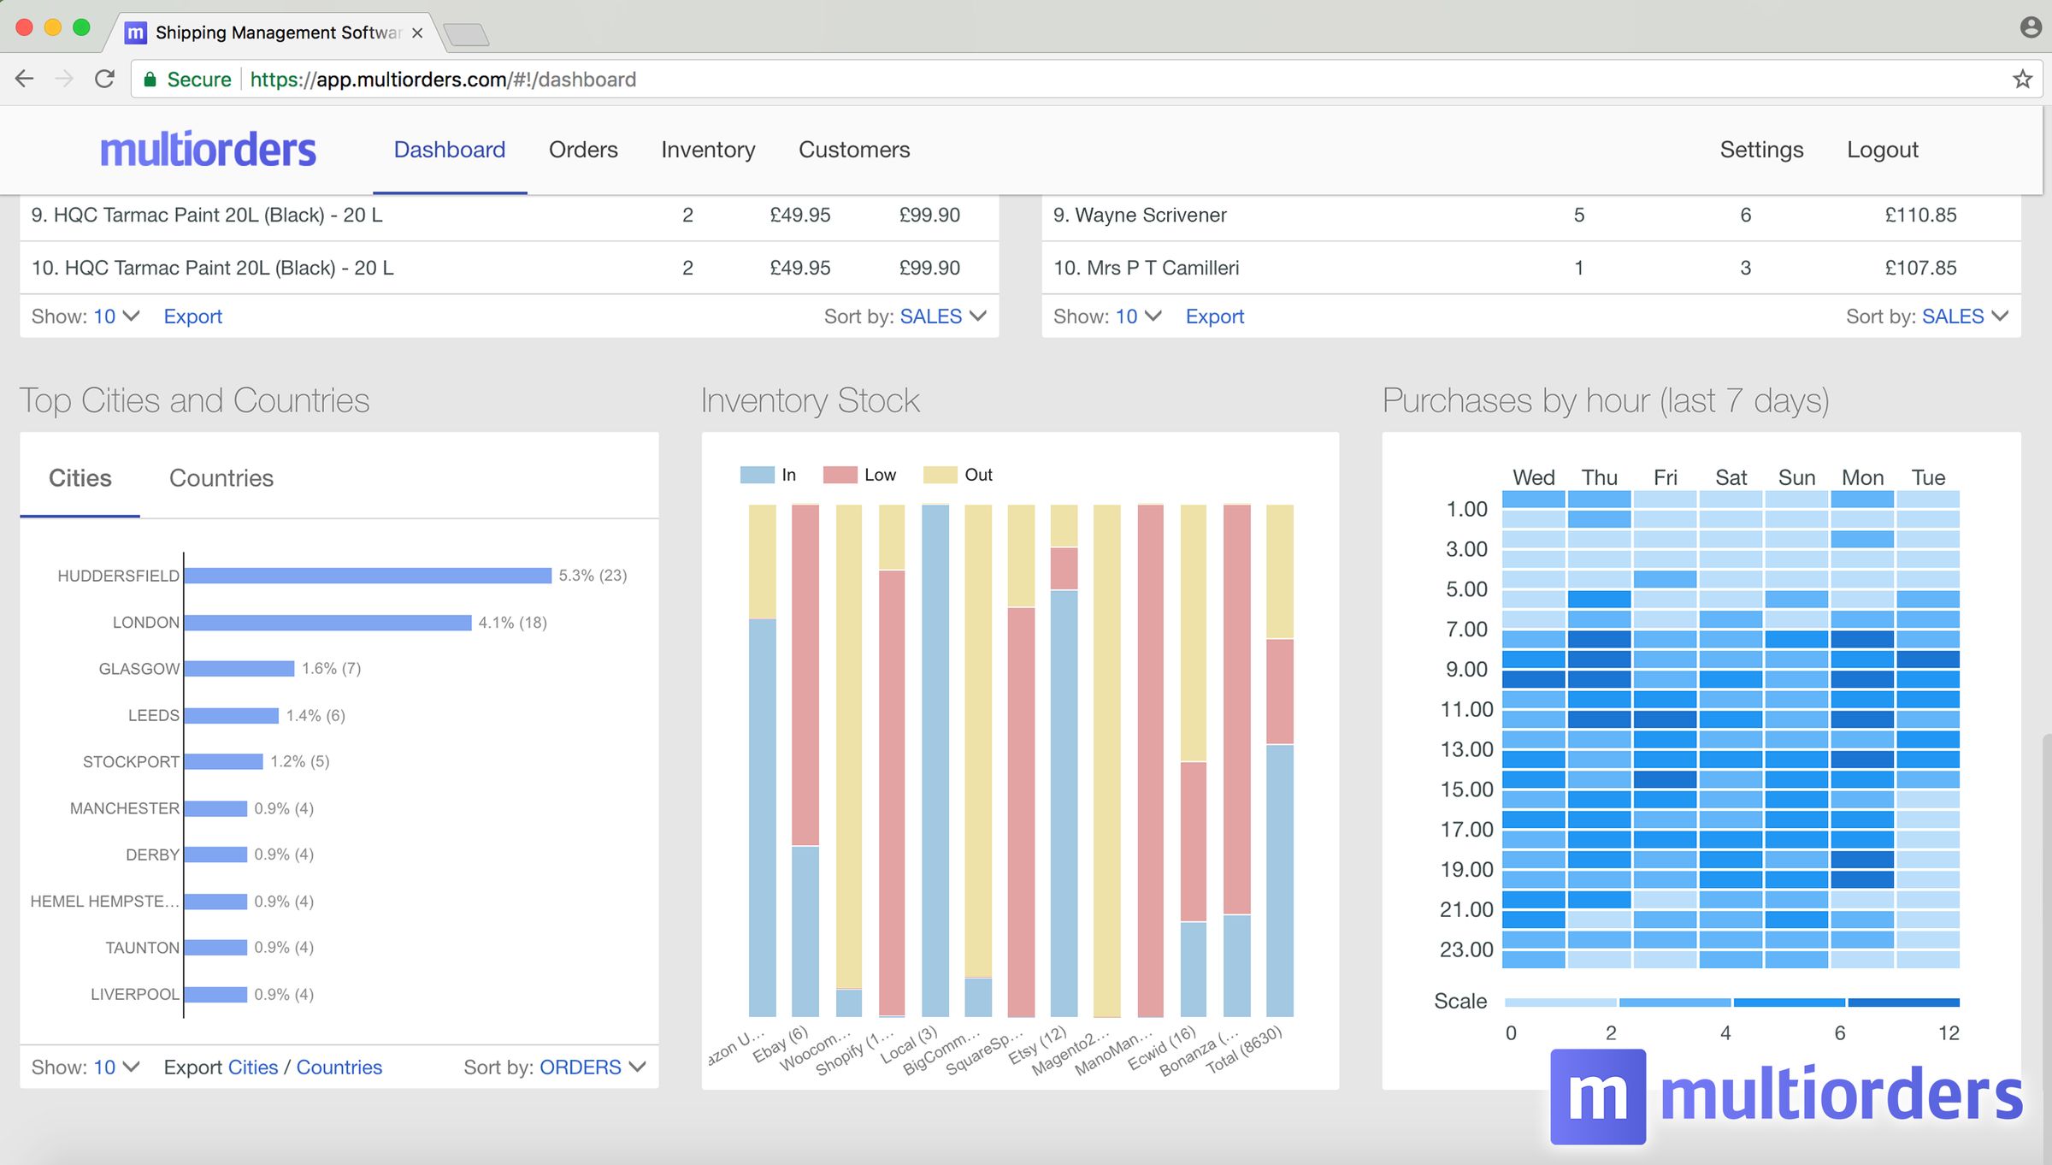The image size is (2052, 1165).
Task: Click the back navigation arrow
Action: (x=25, y=78)
